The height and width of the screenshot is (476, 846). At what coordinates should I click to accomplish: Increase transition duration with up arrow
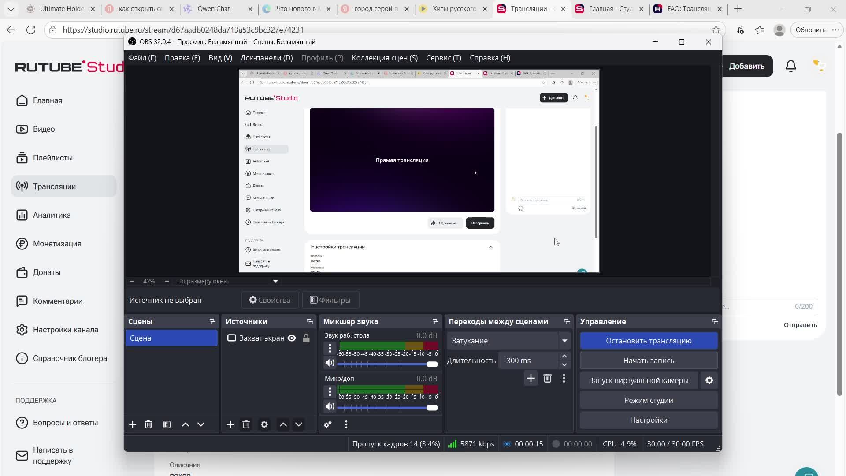point(564,356)
